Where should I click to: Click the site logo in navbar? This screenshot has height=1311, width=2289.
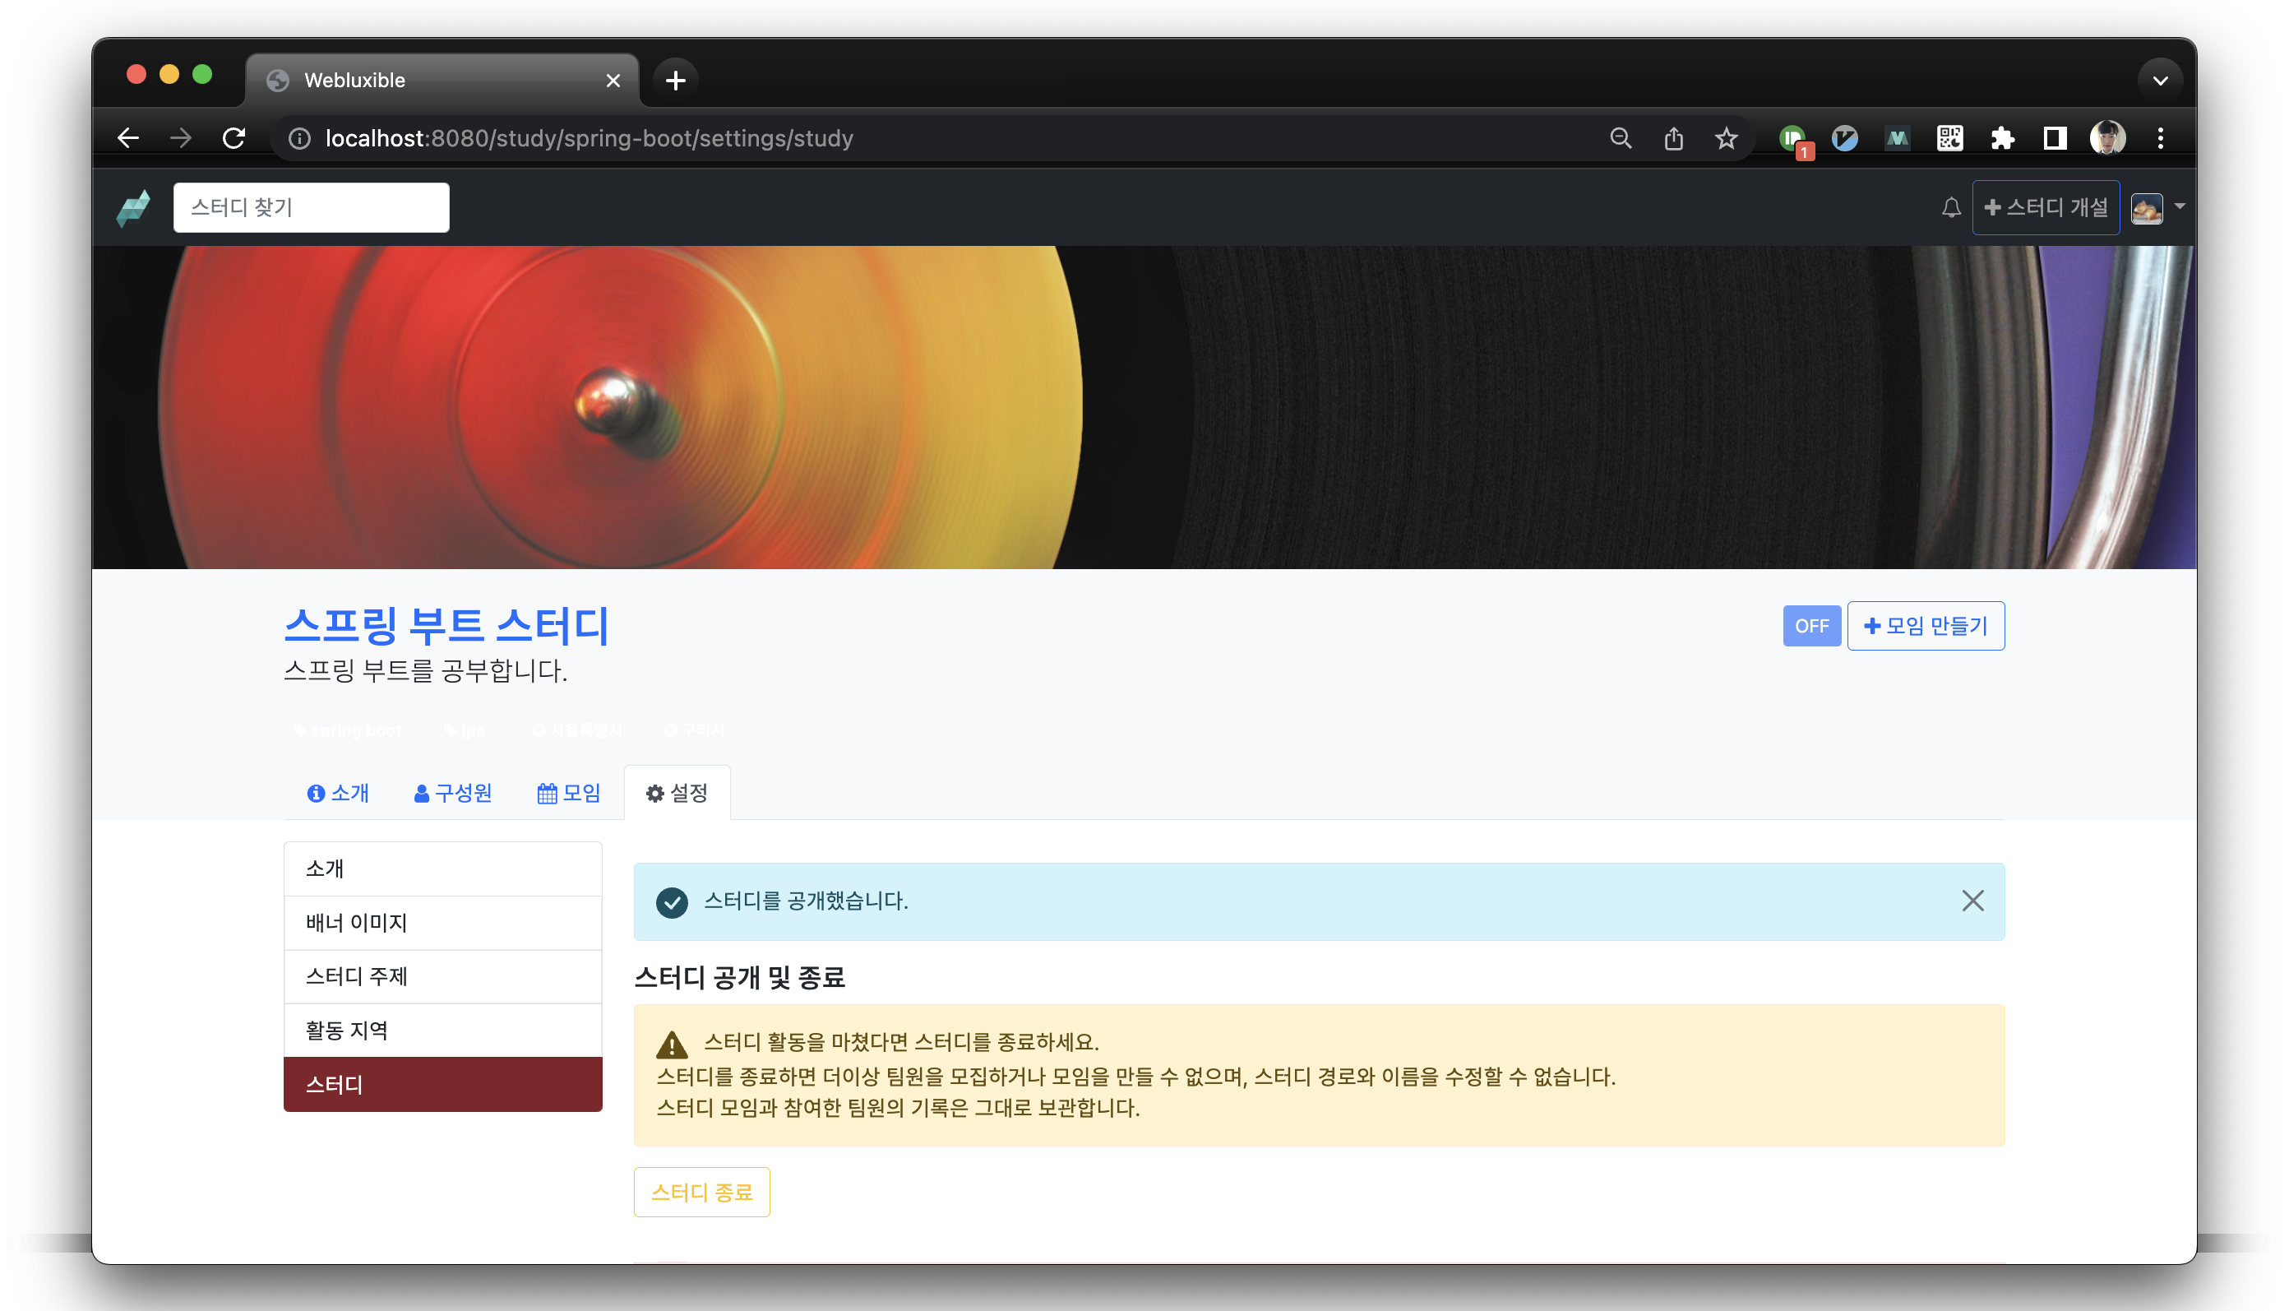(x=133, y=208)
